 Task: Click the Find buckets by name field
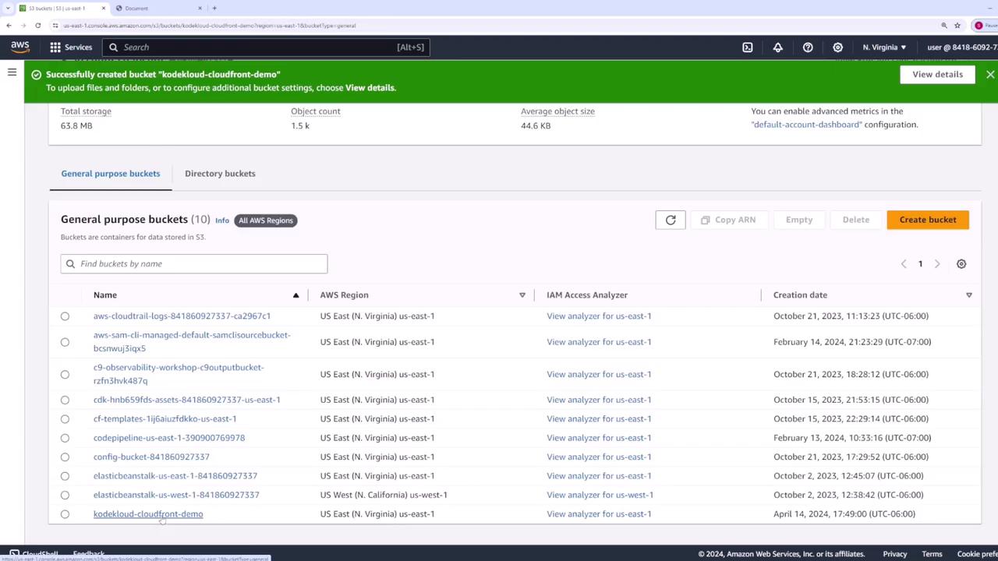[x=194, y=264]
